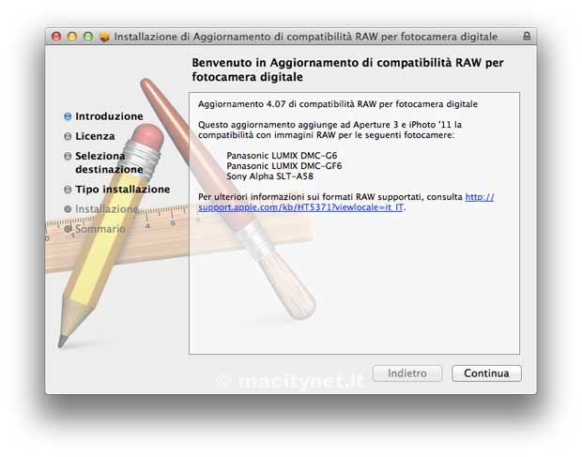Click the 'Benvenuto in Aggiornamento' heading
The image size is (582, 457).
(347, 69)
